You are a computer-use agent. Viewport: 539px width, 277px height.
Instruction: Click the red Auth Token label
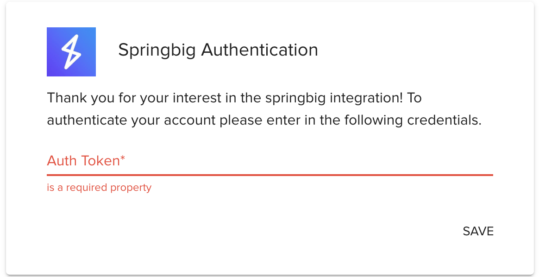tap(83, 161)
